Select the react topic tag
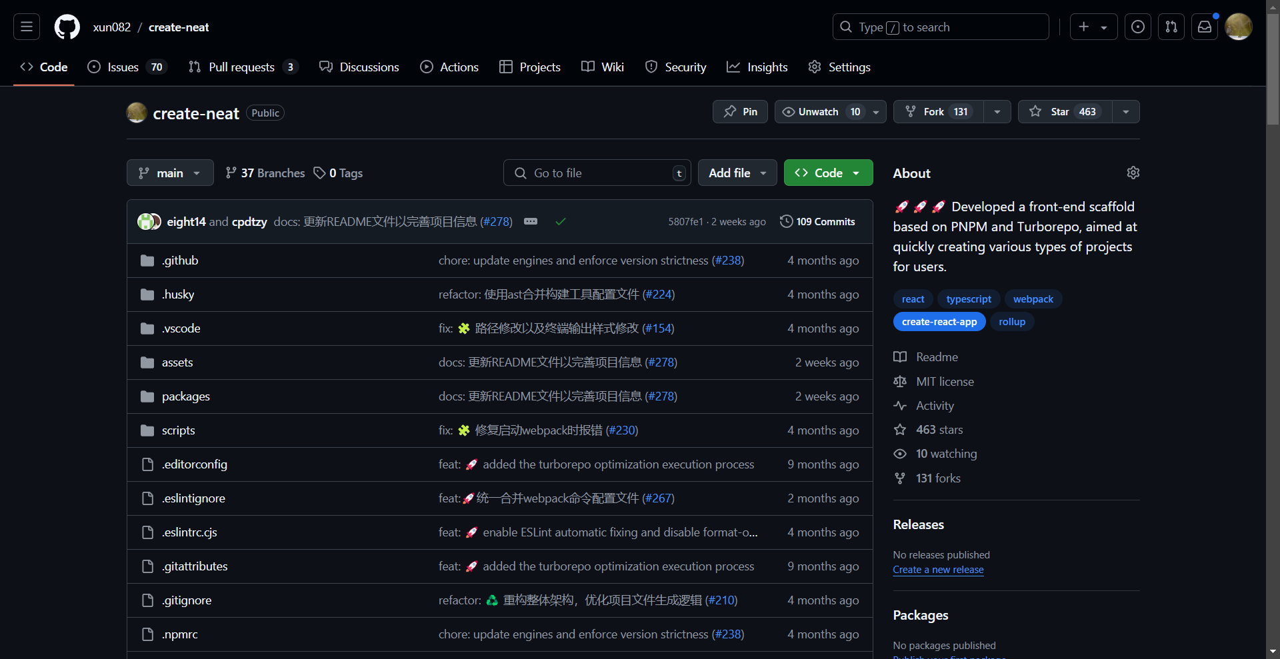The width and height of the screenshot is (1280, 659). point(913,299)
